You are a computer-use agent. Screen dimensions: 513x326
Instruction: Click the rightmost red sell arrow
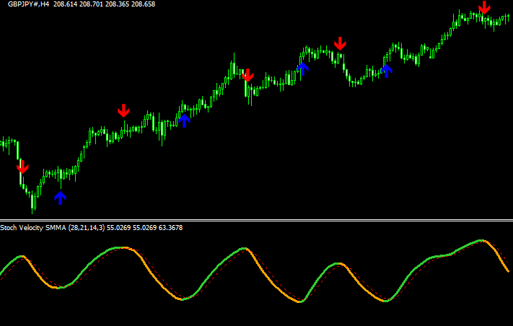[484, 8]
